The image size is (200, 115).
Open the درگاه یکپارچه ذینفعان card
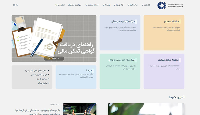point(120,33)
